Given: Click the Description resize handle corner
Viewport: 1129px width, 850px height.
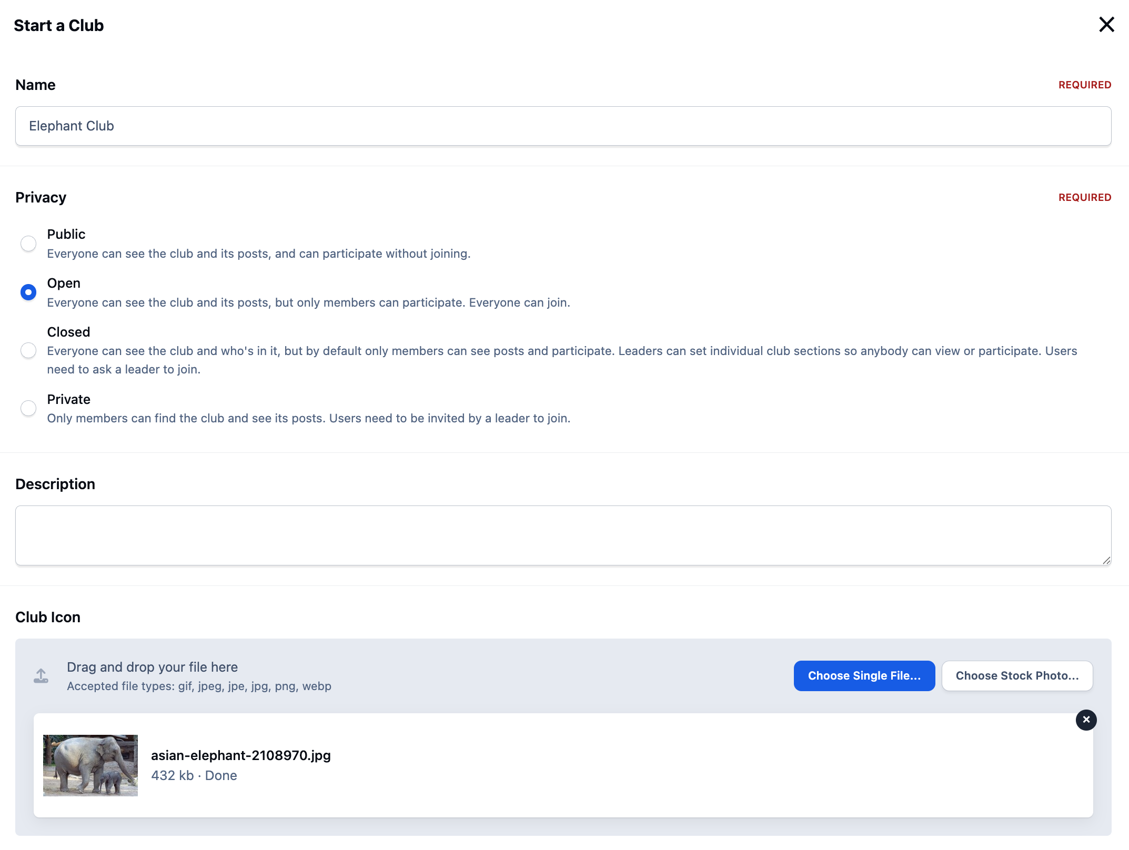Looking at the screenshot, I should pos(1106,561).
